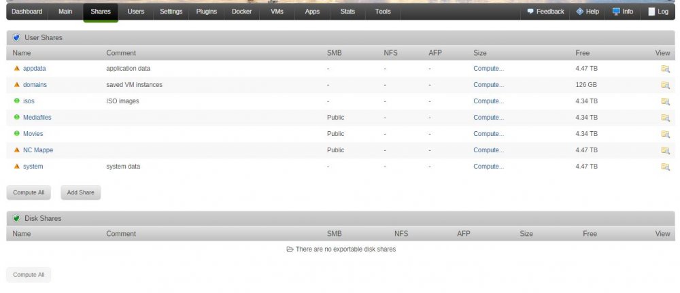Compute size for the NC Mappe share
Screen dimensions: 680x293
click(489, 150)
